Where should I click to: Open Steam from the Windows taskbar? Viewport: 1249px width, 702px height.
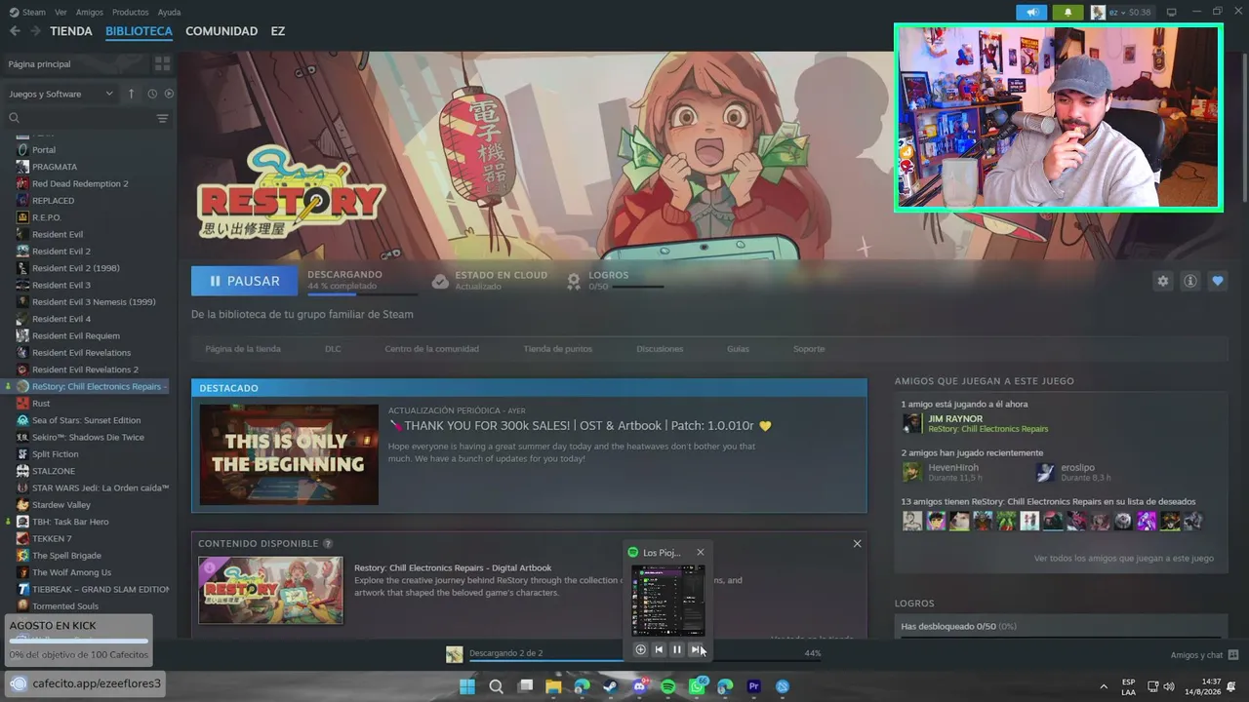(611, 686)
